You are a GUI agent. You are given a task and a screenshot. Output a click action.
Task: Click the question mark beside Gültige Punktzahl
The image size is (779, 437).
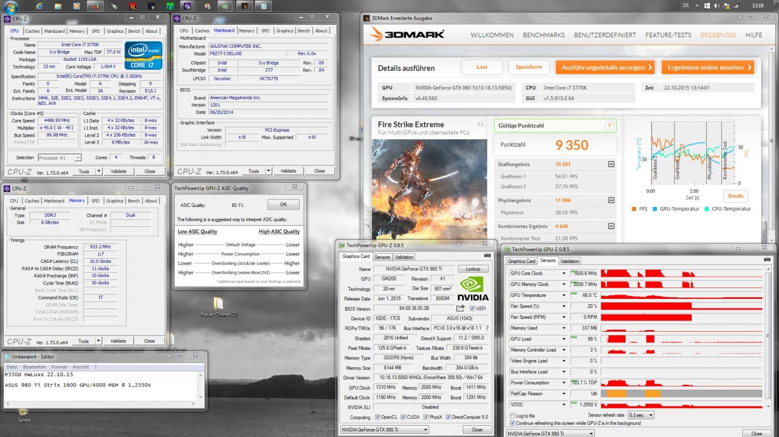pyautogui.click(x=609, y=125)
